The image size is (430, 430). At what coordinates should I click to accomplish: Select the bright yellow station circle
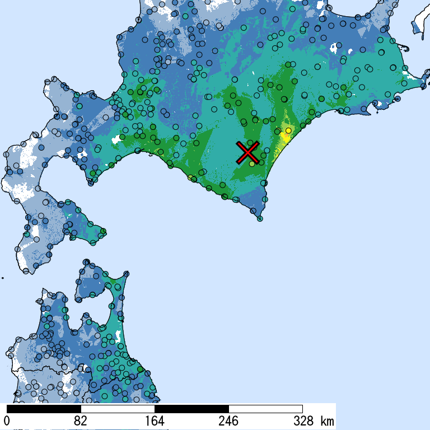288,130
